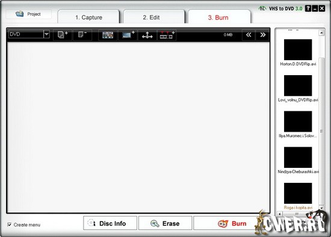Viewport: 331px width, 237px height.
Task: Toggle the Create menu checkbox
Action: (x=10, y=224)
